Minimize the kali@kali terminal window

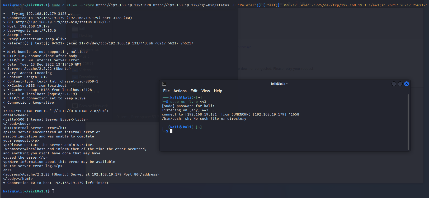[x=394, y=84]
